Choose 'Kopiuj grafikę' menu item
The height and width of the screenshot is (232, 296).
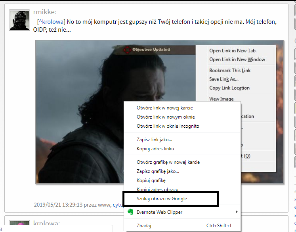pos(182,180)
